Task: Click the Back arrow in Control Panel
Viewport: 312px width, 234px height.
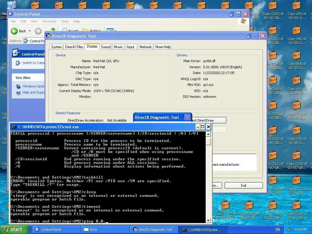Action: [14, 31]
